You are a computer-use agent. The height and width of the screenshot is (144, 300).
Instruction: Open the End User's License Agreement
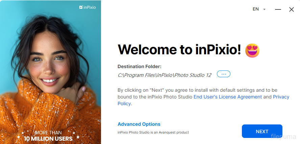tap(228, 97)
